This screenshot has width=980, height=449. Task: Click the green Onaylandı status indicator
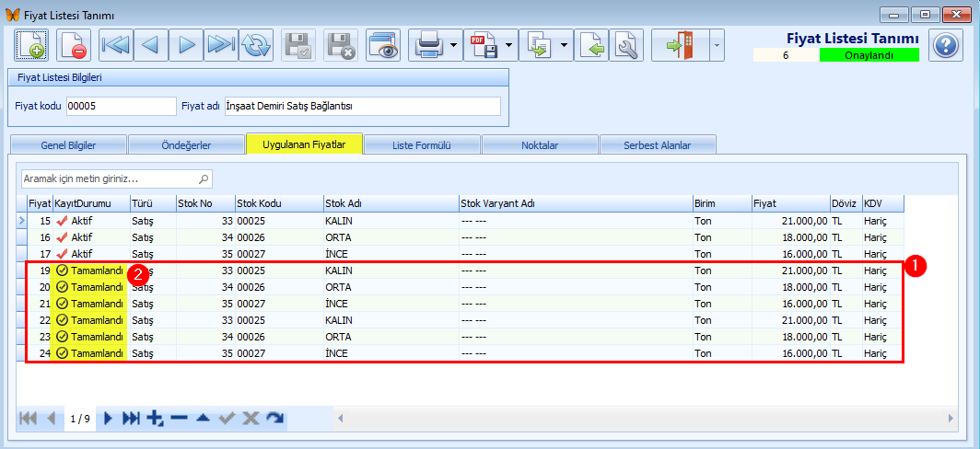pos(869,55)
